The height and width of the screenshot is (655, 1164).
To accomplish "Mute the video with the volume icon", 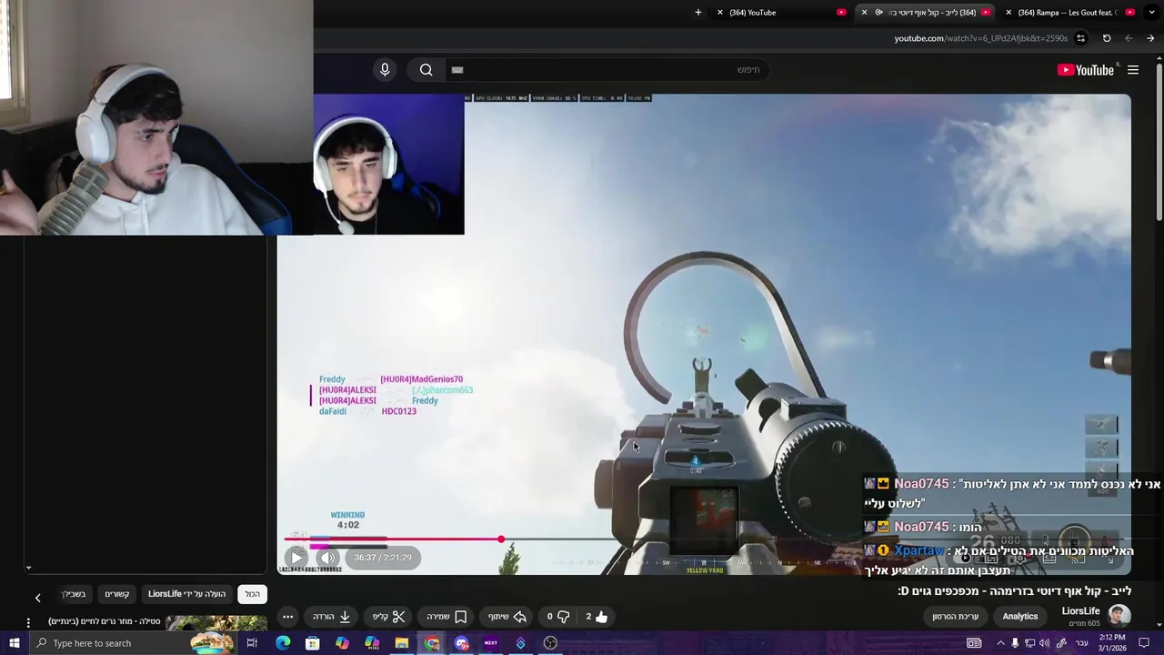I will 328,558.
